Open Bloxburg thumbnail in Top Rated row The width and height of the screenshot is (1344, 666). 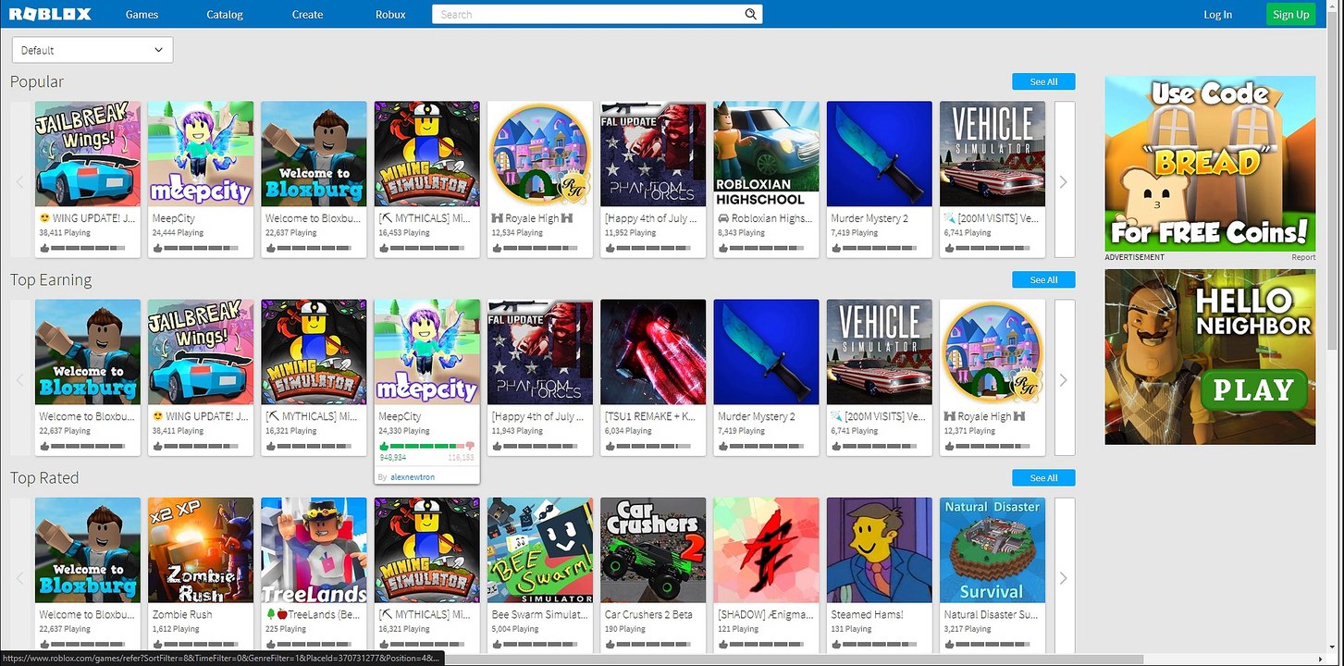pyautogui.click(x=88, y=549)
